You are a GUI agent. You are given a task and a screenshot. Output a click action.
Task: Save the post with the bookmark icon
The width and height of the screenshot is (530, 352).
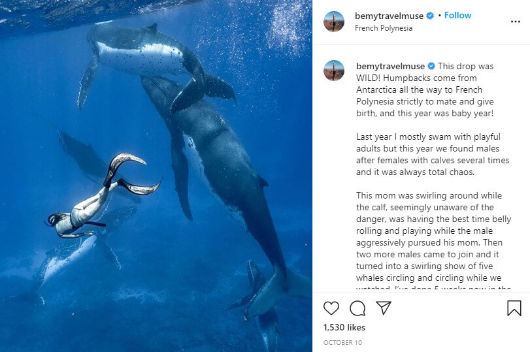click(x=514, y=308)
